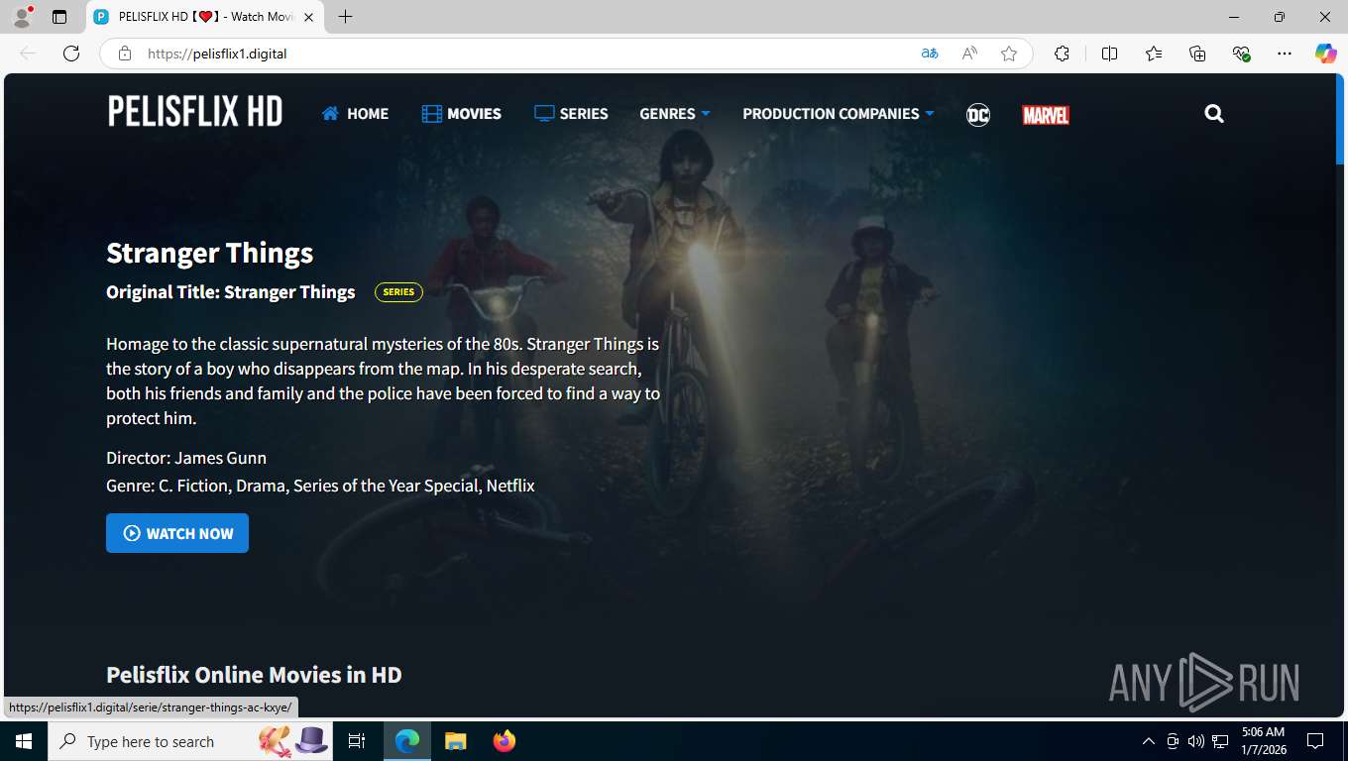
Task: Open Edge Settings and more menu
Action: point(1285,54)
